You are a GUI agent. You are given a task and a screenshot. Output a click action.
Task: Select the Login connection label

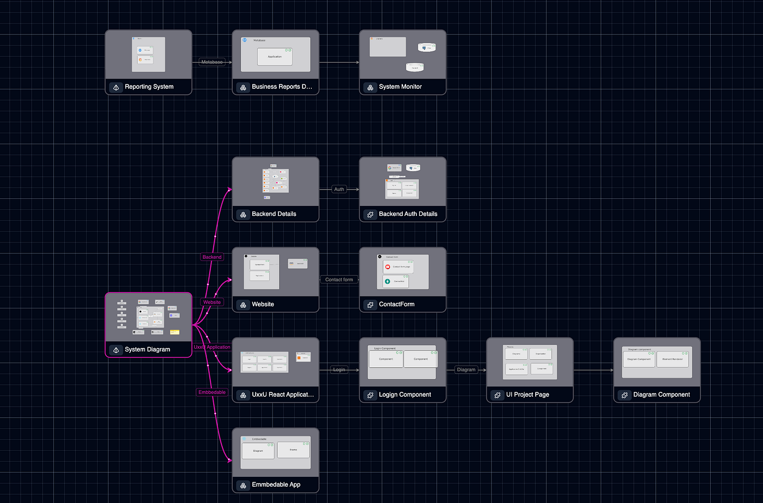339,369
